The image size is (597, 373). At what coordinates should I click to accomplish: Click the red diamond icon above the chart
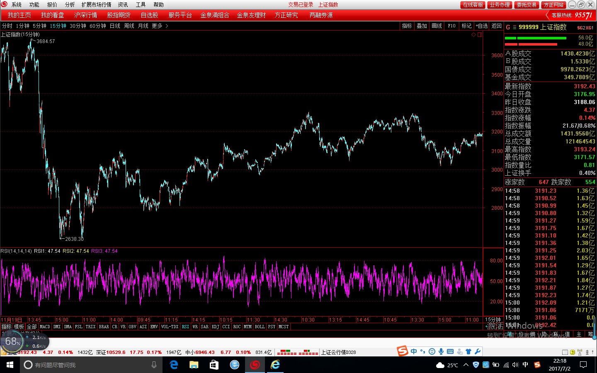click(x=473, y=35)
